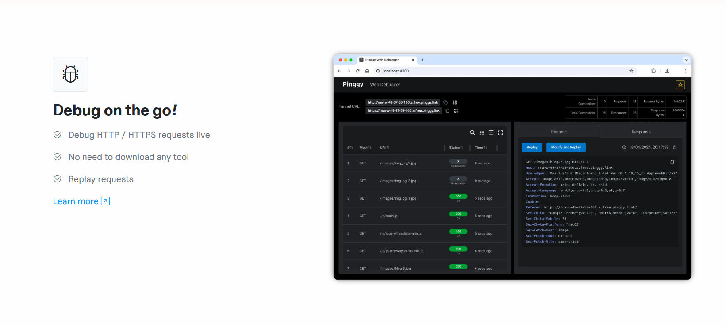Screen dimensions: 726x326
Task: Sort requests by Meth column
Action: coord(365,148)
